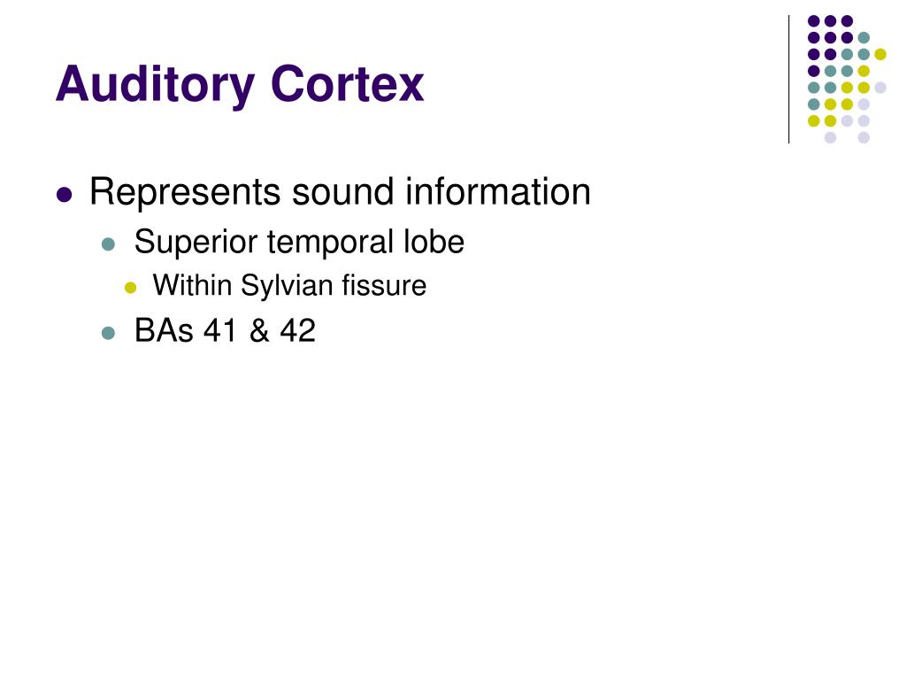Click the teal bullet before 'BAs 41 & 42'

click(108, 333)
